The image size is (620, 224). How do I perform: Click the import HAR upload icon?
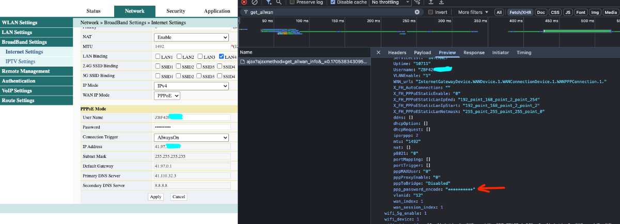[x=430, y=2]
